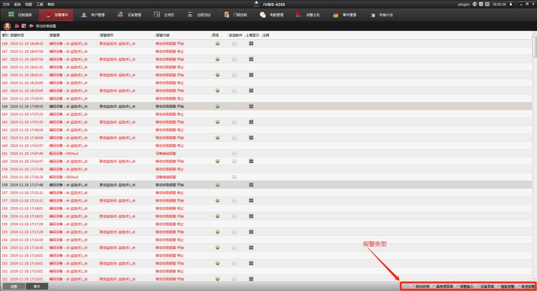Open 报警主机 alarm host module

[308, 15]
